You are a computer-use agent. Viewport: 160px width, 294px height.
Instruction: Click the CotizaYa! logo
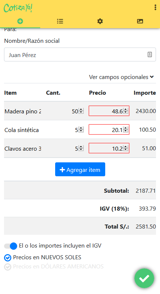pos(18,8)
